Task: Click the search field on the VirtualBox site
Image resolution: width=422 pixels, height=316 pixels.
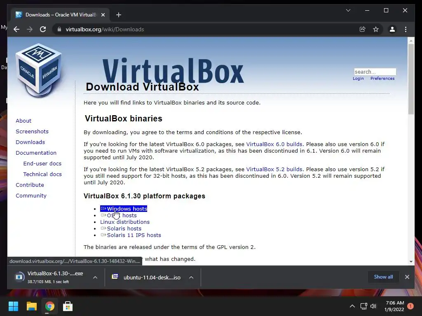Action: click(x=375, y=72)
